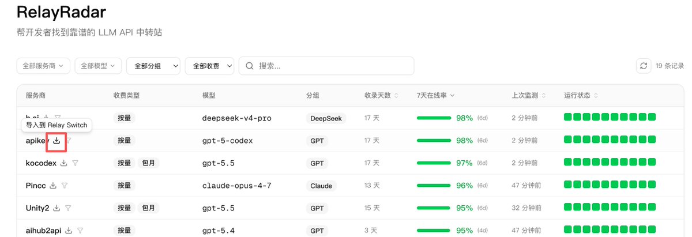Image resolution: width=692 pixels, height=237 pixels.
Task: Sort by 上次监测 using its sort arrows
Action: tap(543, 95)
